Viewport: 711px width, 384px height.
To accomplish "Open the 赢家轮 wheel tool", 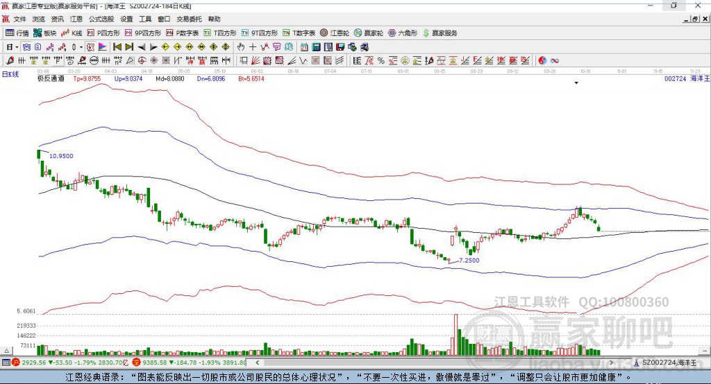I will click(369, 33).
